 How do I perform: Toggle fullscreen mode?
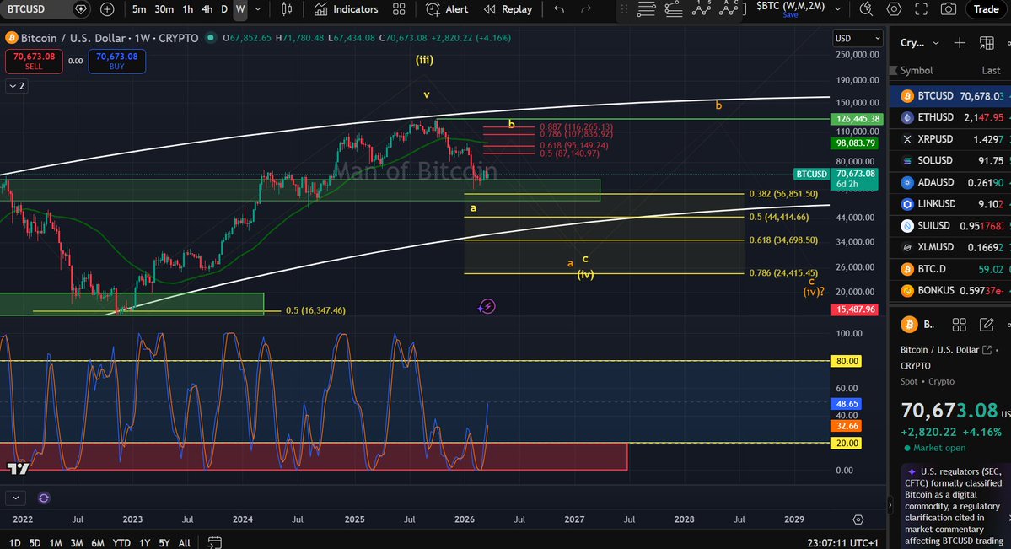(922, 9)
